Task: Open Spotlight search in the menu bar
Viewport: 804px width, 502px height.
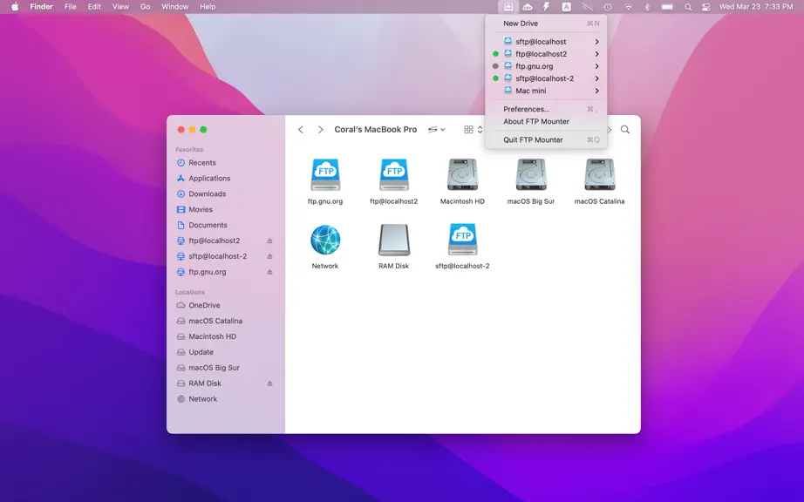Action: 688,7
